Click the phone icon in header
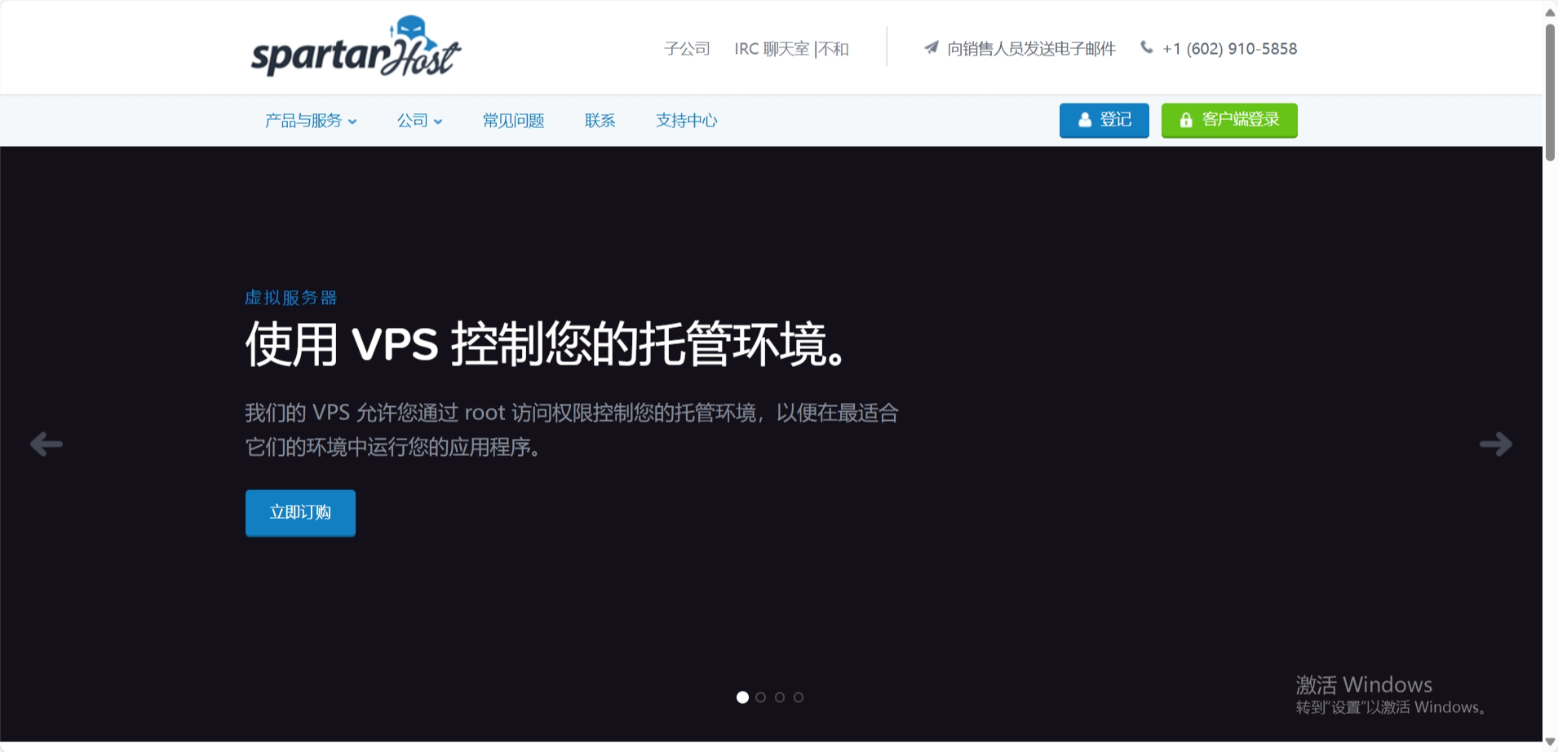Screen dimensions: 1558x752 coord(1146,47)
